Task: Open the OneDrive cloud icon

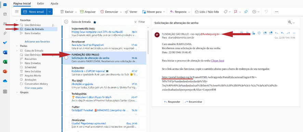Action: click(x=5, y=81)
